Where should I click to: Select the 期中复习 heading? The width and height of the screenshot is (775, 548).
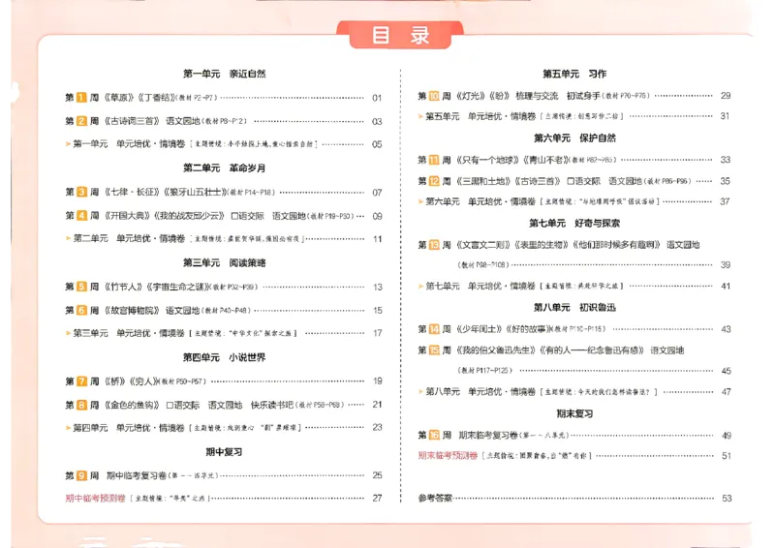click(x=224, y=452)
